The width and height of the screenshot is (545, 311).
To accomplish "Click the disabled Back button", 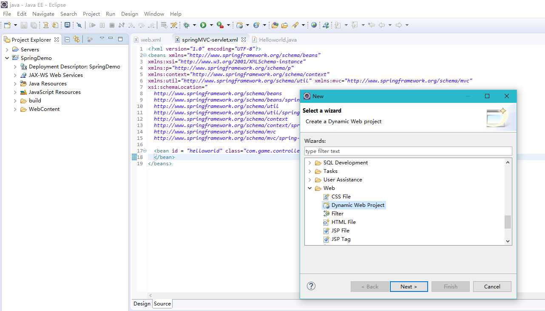I will [x=369, y=287].
